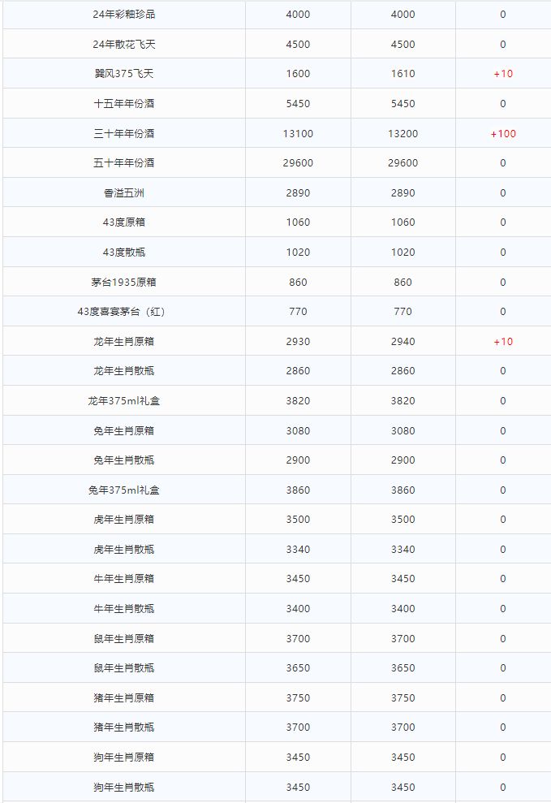Click the 0 change in 24年散花飞天 row
551x803 pixels.
coord(503,45)
